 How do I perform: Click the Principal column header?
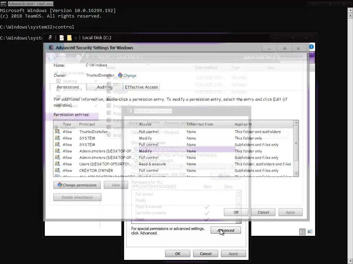[x=87, y=124]
